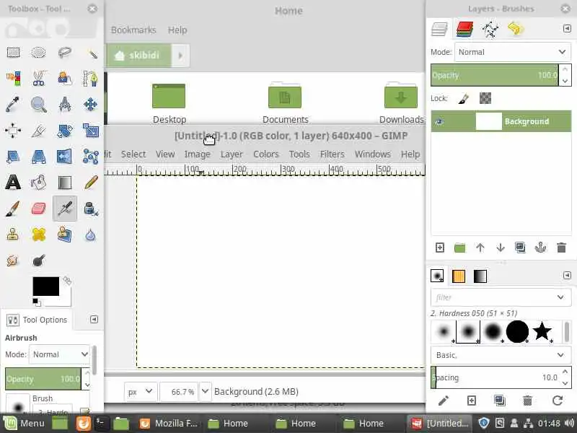Open the Airbrush Mode dropdown in Tool Options
Image resolution: width=577 pixels, height=433 pixels.
point(59,354)
